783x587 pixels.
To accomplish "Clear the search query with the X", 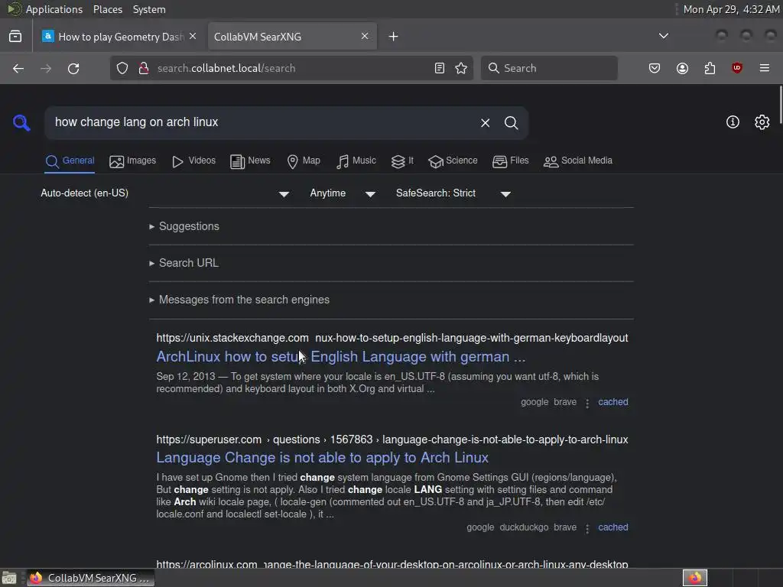I will click(485, 123).
